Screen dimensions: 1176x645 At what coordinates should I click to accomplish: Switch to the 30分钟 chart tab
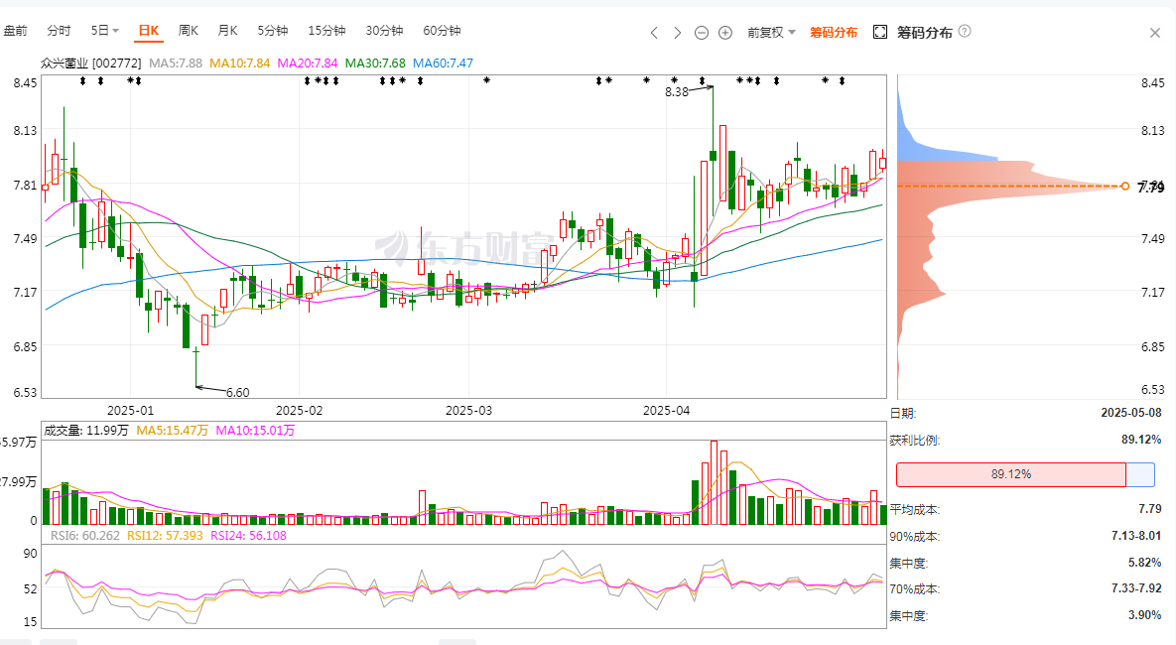click(384, 31)
